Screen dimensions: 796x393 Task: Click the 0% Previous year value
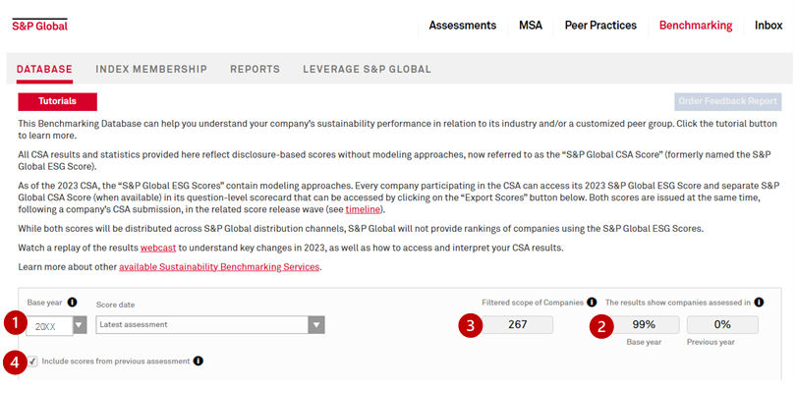coord(722,325)
